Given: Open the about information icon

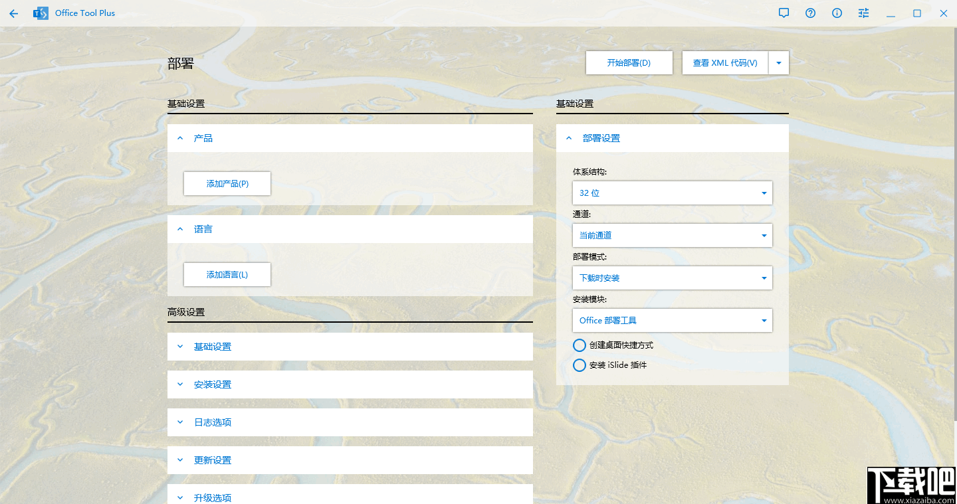Looking at the screenshot, I should 837,13.
